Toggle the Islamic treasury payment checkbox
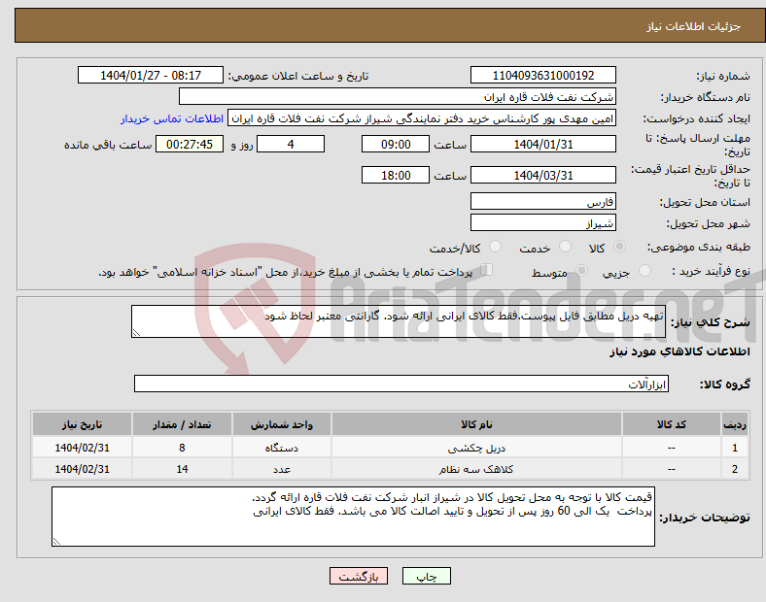The image size is (766, 602). click(487, 270)
